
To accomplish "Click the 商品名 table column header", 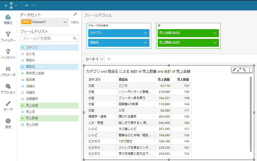I will tap(135, 80).
